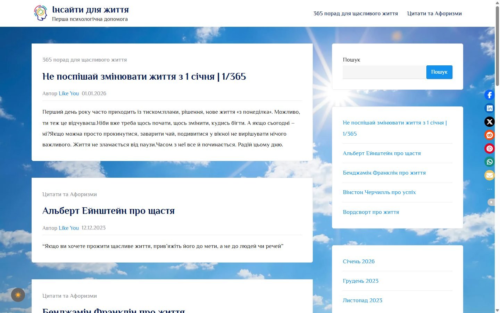This screenshot has height=313, width=500.
Task: Collapse the share sidebar arrow
Action: pos(491,202)
